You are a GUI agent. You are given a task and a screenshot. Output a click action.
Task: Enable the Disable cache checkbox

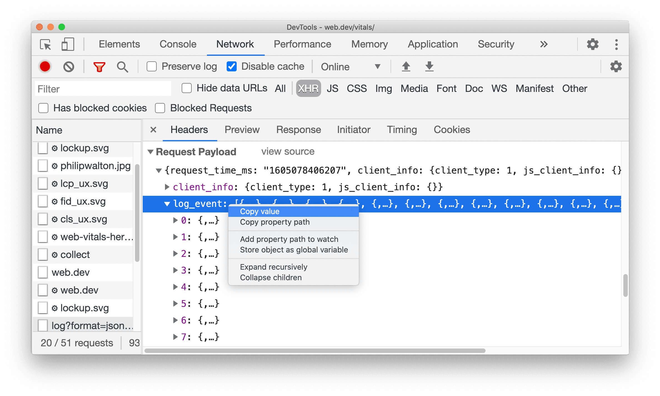point(231,66)
